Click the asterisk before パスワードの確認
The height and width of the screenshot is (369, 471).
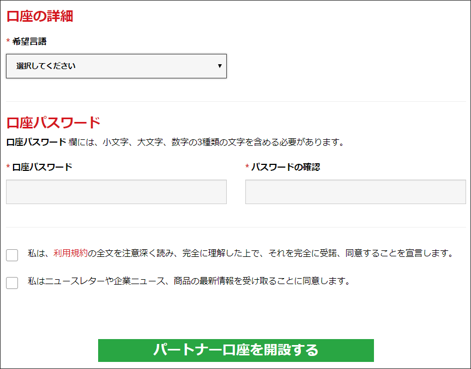point(247,168)
